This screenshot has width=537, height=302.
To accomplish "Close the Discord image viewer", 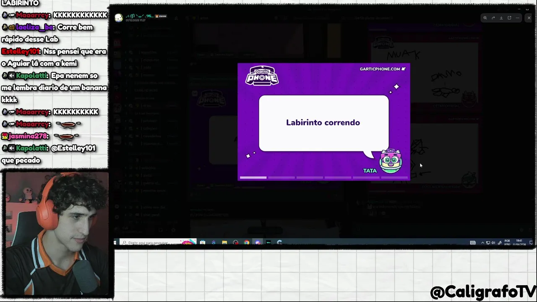I will tap(529, 18).
